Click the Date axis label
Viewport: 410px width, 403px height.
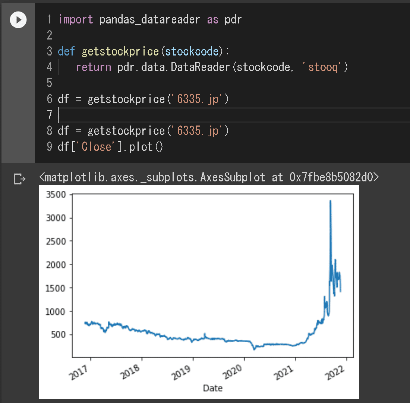[x=212, y=388]
